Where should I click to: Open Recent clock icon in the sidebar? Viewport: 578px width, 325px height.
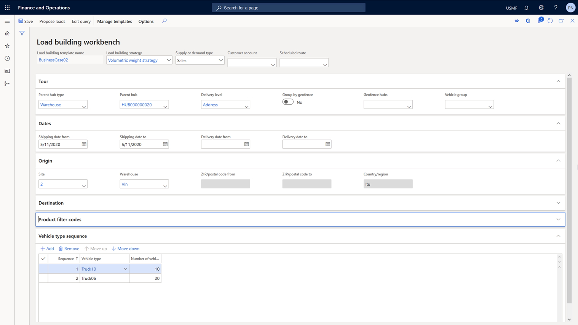[7, 59]
